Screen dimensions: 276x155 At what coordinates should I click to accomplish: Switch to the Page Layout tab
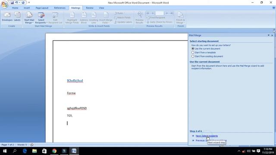click(x=42, y=8)
